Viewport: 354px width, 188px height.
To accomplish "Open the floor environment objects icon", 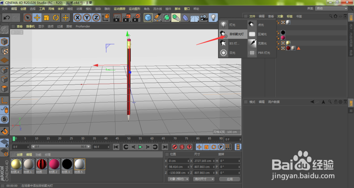I will click(195, 18).
